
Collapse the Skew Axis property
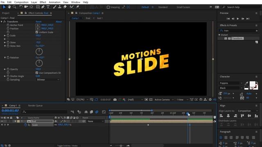[x=5, y=46]
